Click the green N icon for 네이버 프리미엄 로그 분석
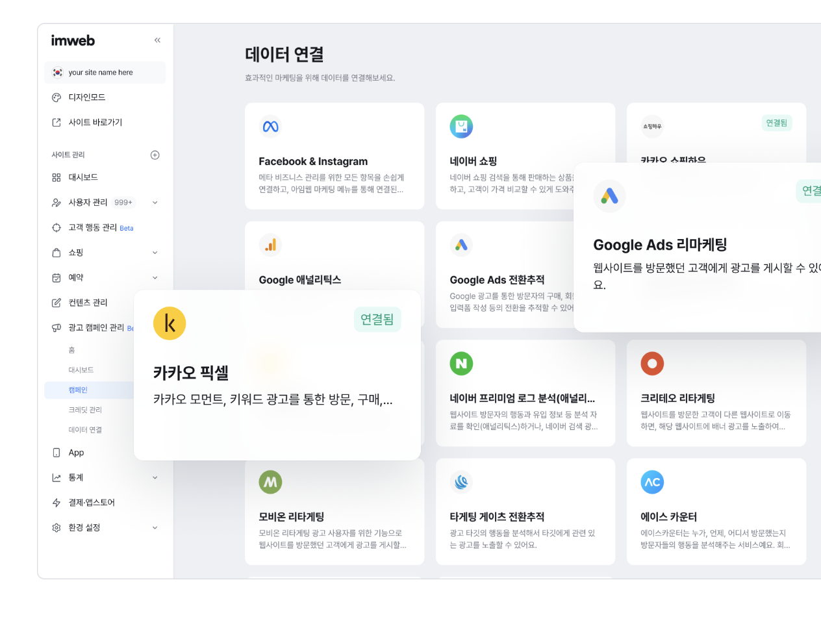The width and height of the screenshot is (821, 643). (x=461, y=364)
